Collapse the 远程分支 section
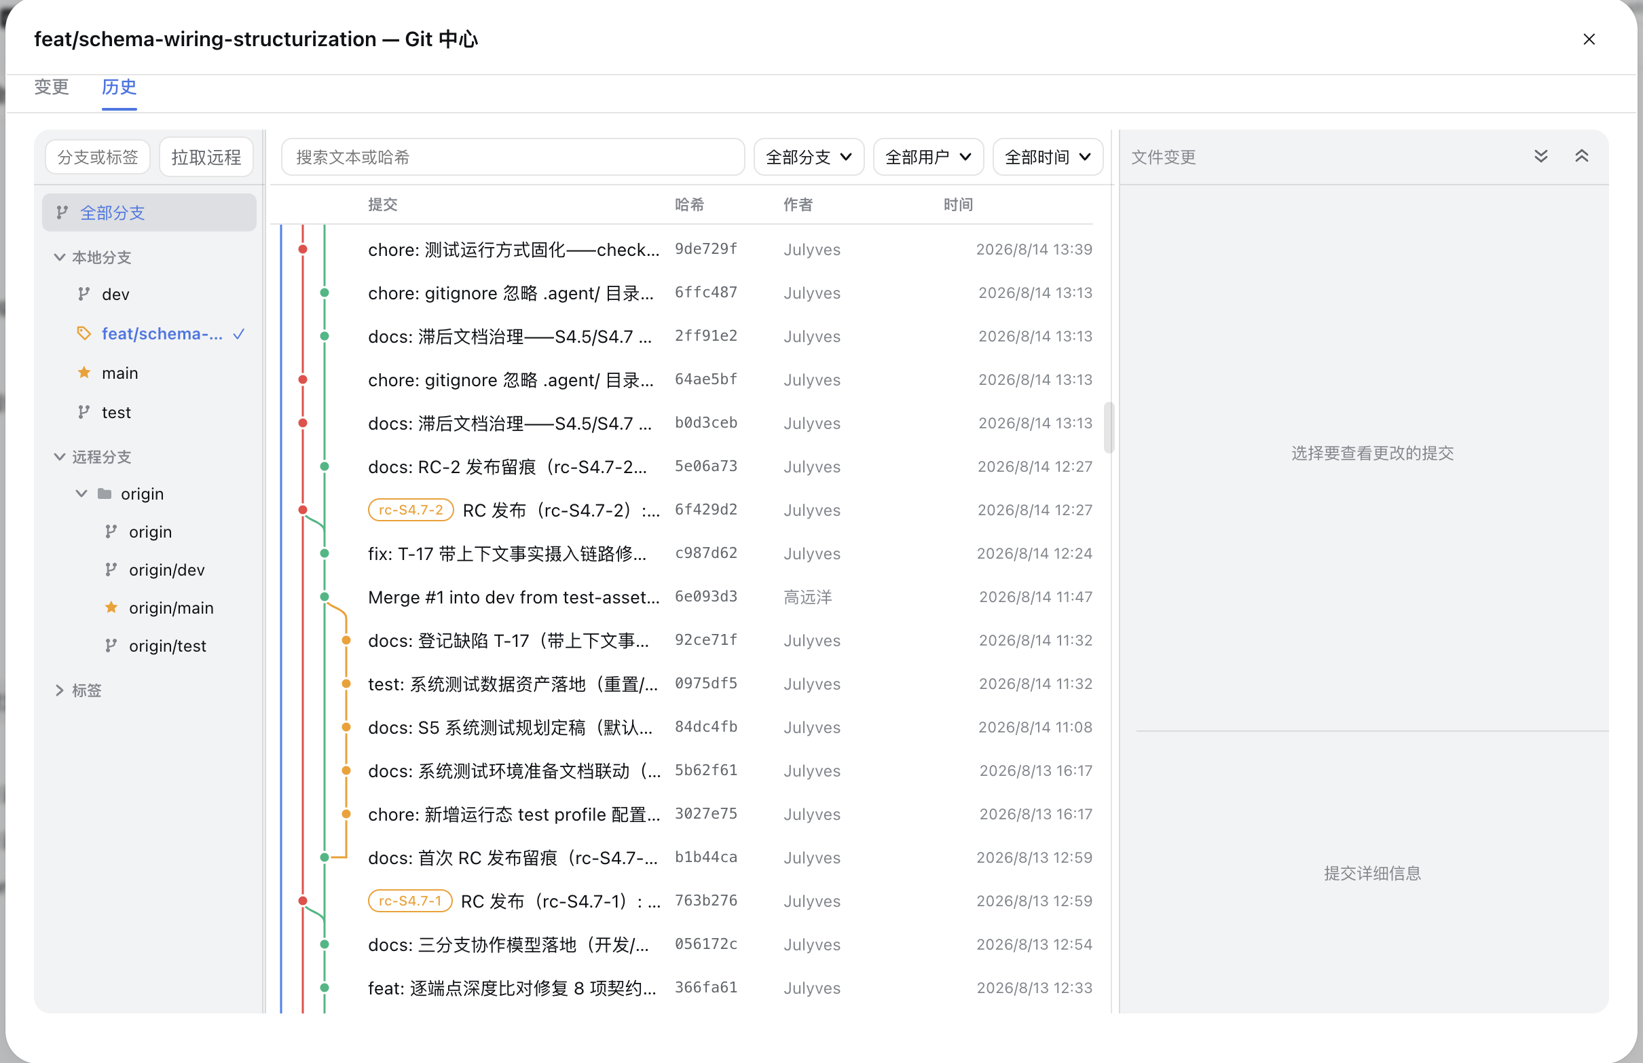This screenshot has width=1643, height=1063. 59,457
